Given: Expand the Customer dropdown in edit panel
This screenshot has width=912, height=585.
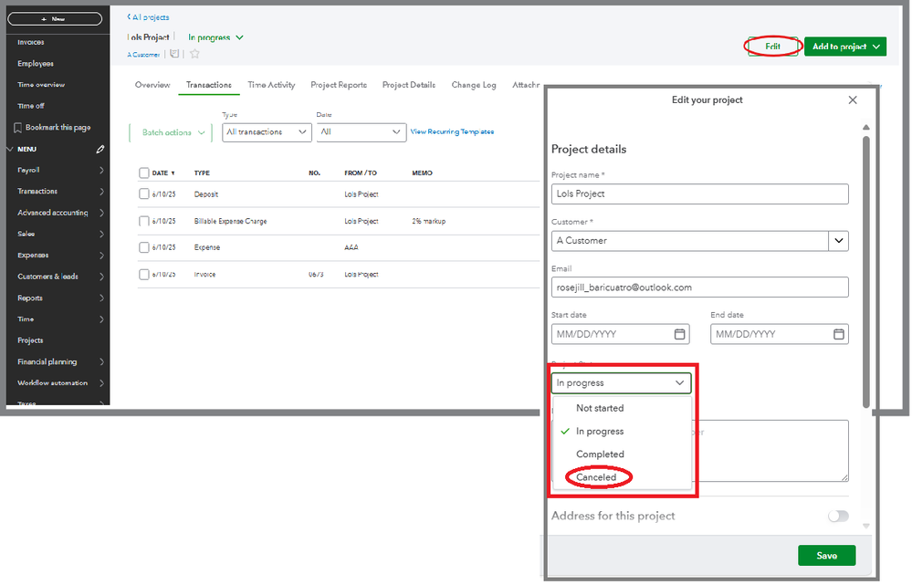Looking at the screenshot, I should pyautogui.click(x=838, y=241).
